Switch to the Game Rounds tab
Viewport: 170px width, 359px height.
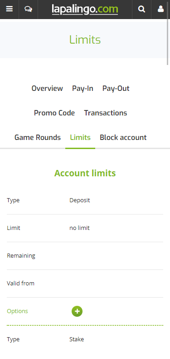[38, 137]
